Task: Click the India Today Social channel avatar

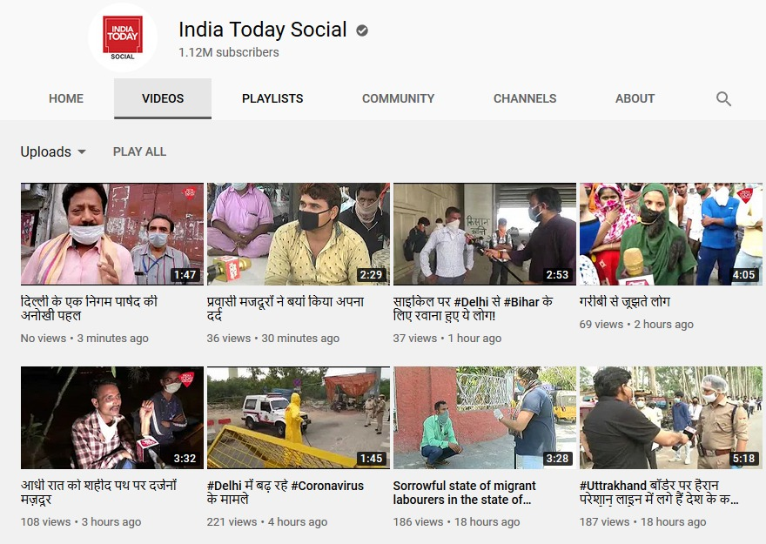Action: 123,37
